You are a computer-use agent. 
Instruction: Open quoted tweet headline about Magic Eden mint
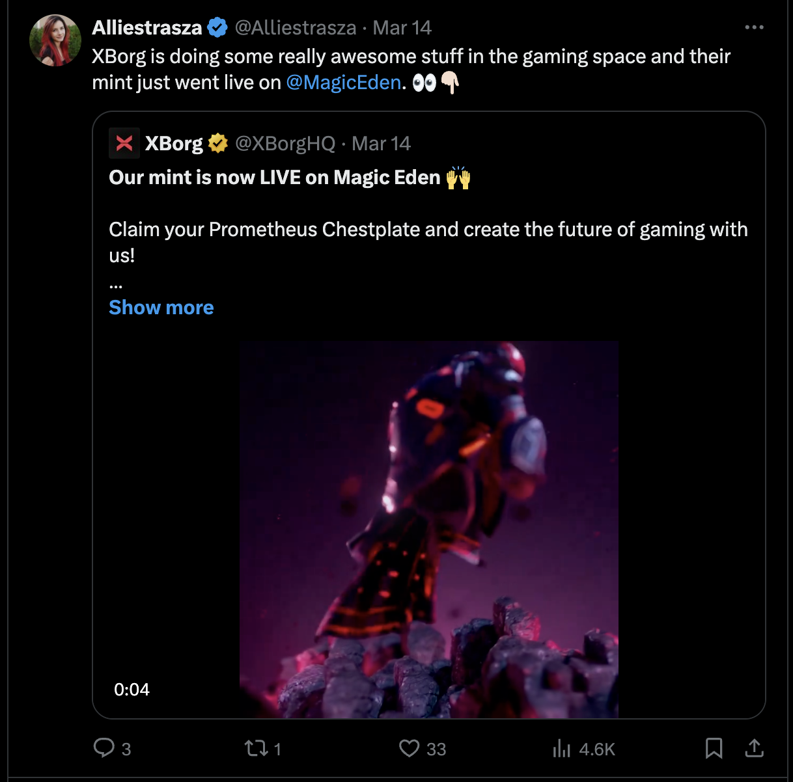(x=275, y=178)
